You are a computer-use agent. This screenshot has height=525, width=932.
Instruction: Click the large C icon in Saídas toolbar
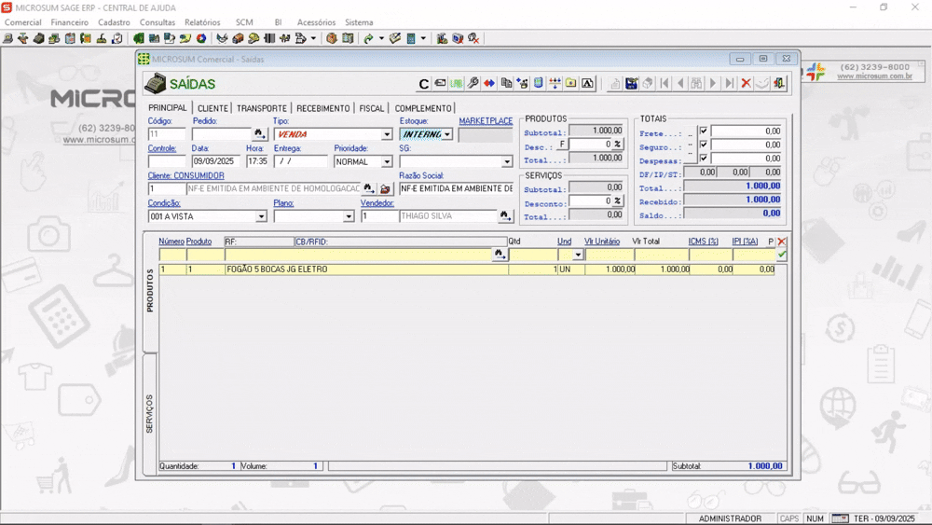point(424,84)
